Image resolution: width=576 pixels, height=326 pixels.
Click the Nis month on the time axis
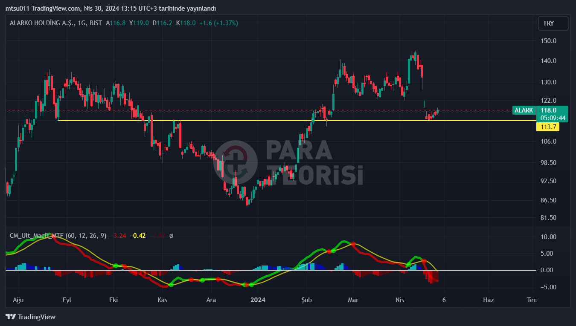(399, 300)
